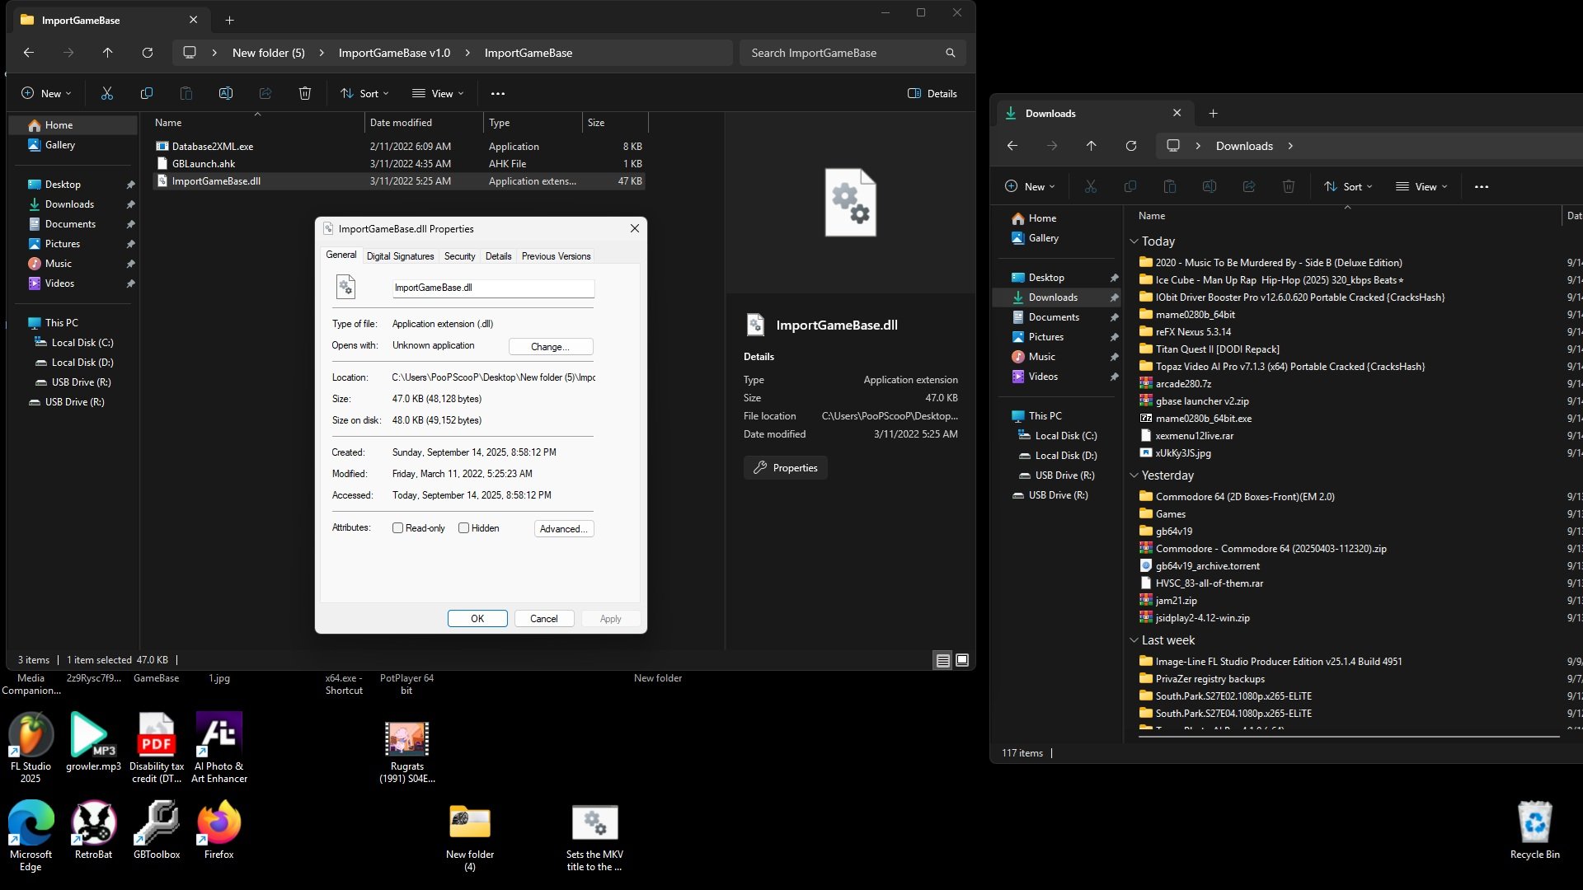The width and height of the screenshot is (1583, 890).
Task: Select Documents in Downloads window sidebar
Action: coord(1053,317)
